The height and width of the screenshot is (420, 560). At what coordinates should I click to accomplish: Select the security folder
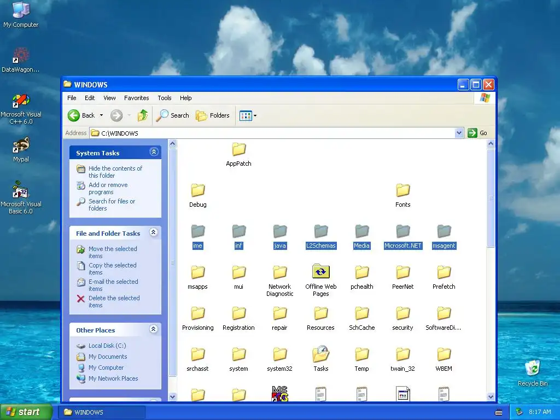click(x=403, y=319)
